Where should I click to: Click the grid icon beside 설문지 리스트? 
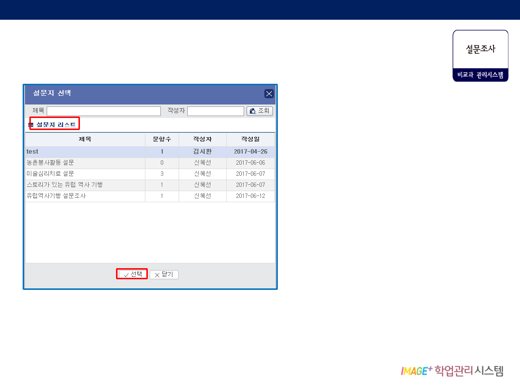[31, 125]
